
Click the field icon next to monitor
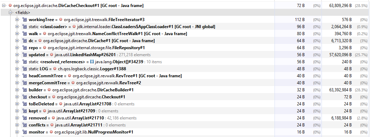(25, 132)
